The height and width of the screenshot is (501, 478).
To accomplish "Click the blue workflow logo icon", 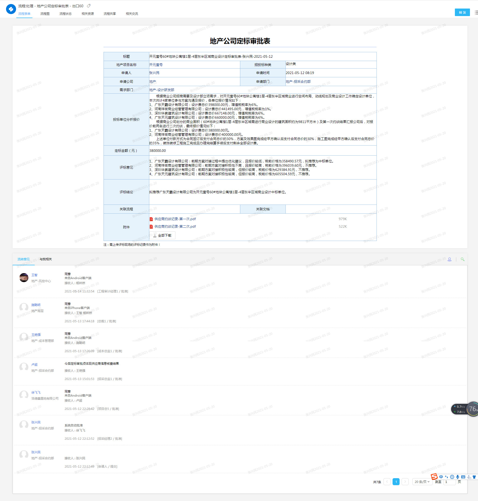I will [x=11, y=9].
